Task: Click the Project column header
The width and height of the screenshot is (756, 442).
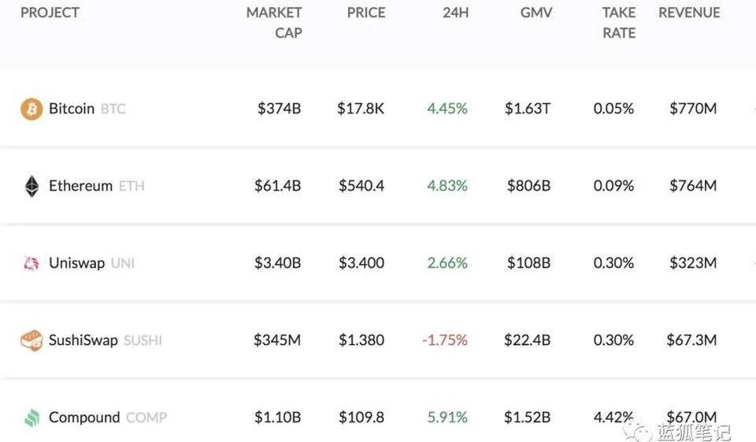Action: pyautogui.click(x=50, y=13)
